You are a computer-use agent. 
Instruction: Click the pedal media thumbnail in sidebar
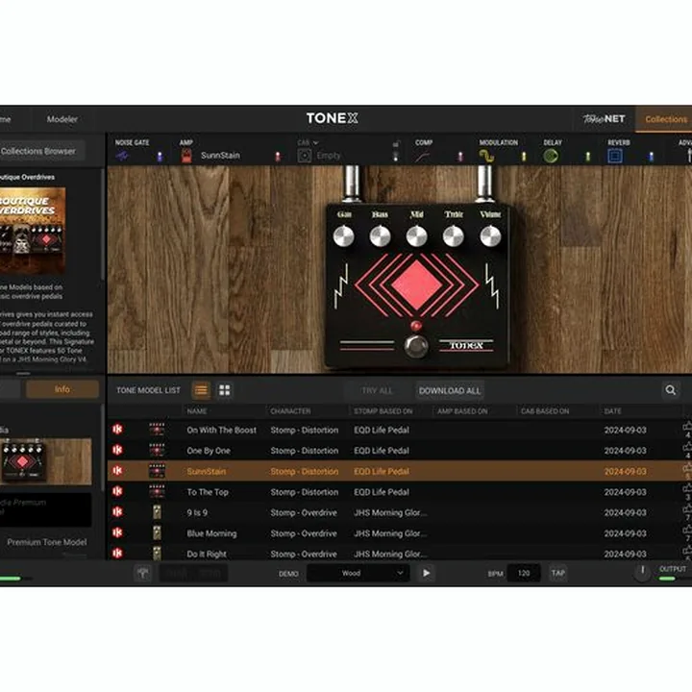pos(46,461)
